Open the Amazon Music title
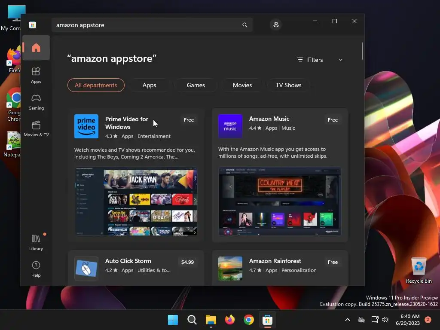Image resolution: width=440 pixels, height=330 pixels. coord(269,119)
